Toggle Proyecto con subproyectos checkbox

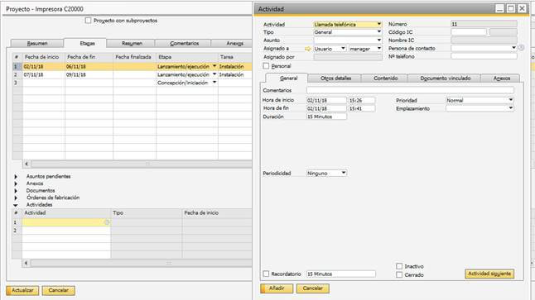coord(88,21)
